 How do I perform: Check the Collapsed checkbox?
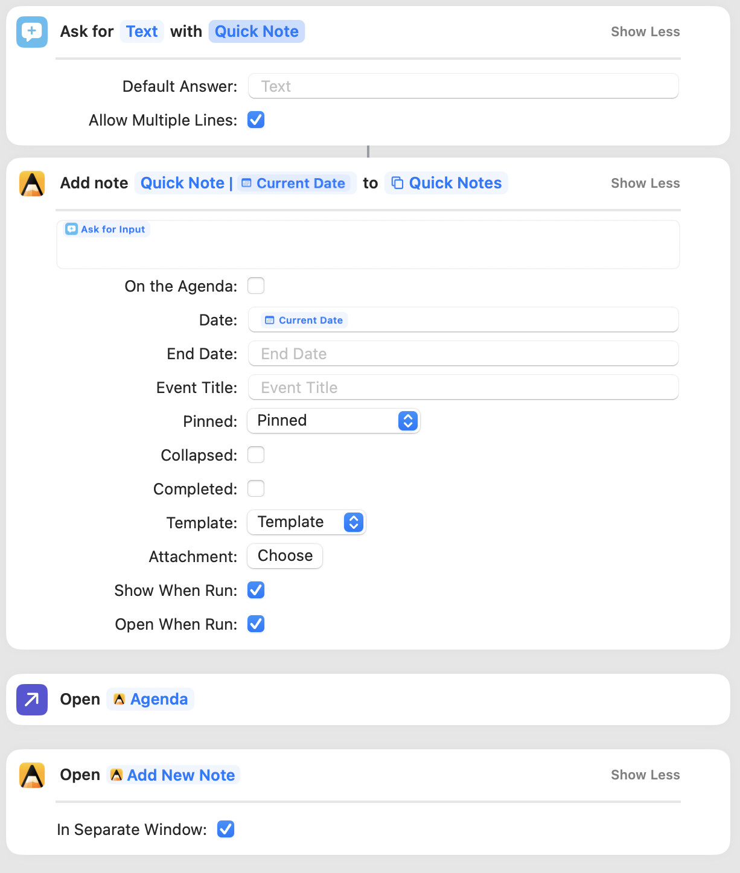coord(256,455)
